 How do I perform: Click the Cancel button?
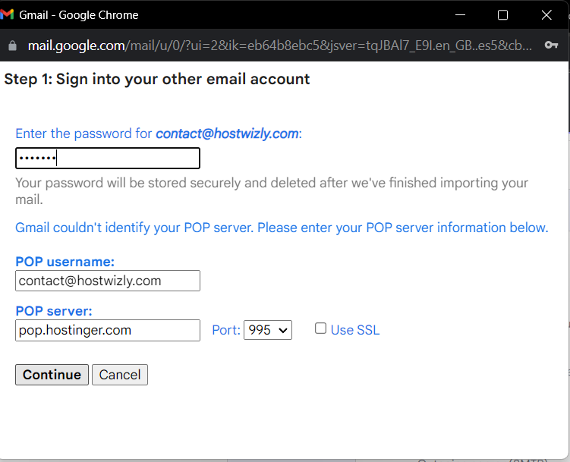tap(120, 375)
